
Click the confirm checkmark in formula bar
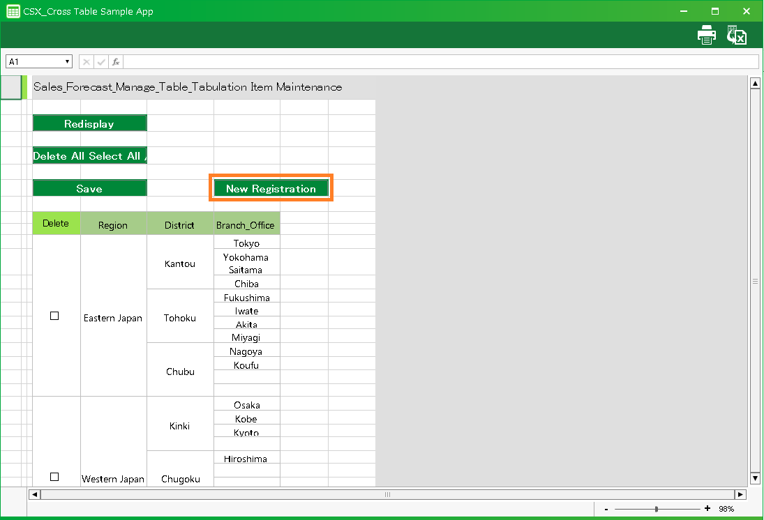coord(101,62)
